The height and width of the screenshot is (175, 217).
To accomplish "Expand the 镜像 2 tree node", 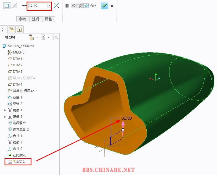I will click(5, 117).
